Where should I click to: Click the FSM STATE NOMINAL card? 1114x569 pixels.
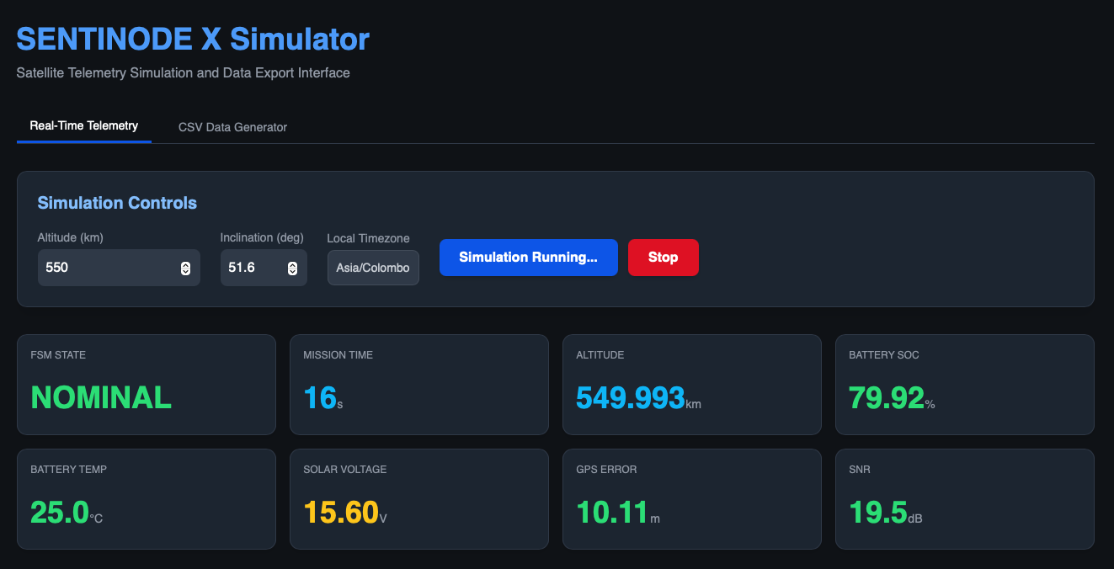pos(146,385)
